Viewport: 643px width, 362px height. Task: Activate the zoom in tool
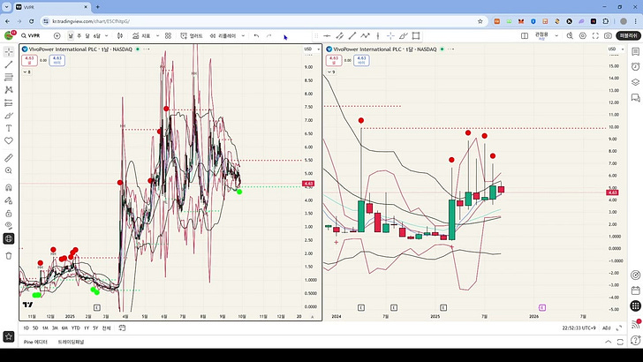pos(9,170)
